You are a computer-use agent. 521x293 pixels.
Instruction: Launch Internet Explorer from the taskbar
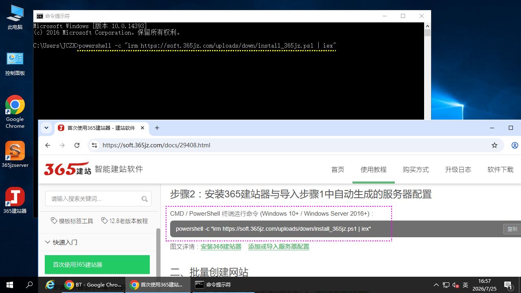(x=50, y=285)
